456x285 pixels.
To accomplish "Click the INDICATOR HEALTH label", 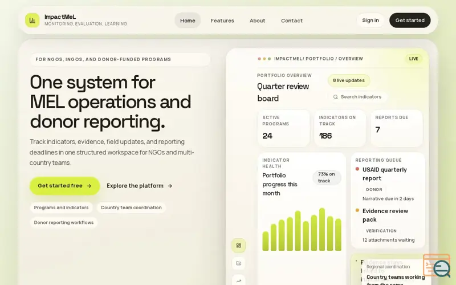I will [276, 163].
